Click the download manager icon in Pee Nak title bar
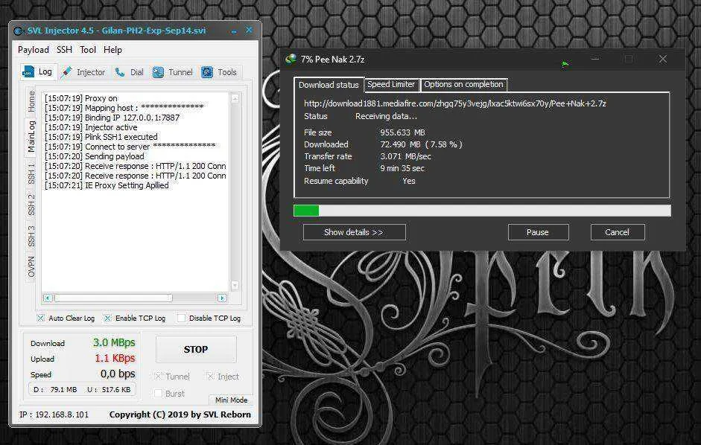 291,59
